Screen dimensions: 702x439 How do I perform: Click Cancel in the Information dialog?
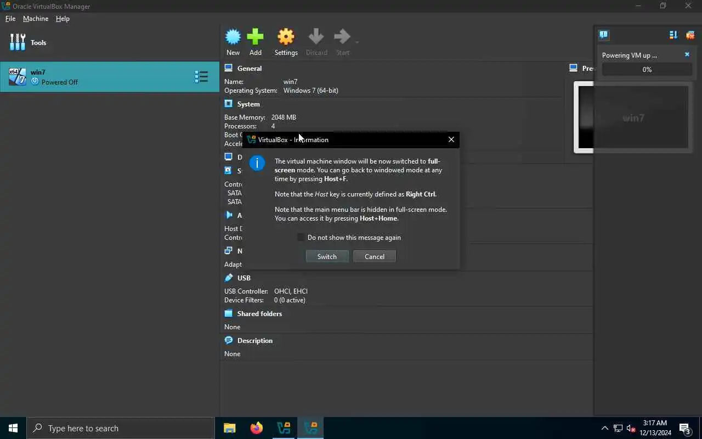click(375, 256)
